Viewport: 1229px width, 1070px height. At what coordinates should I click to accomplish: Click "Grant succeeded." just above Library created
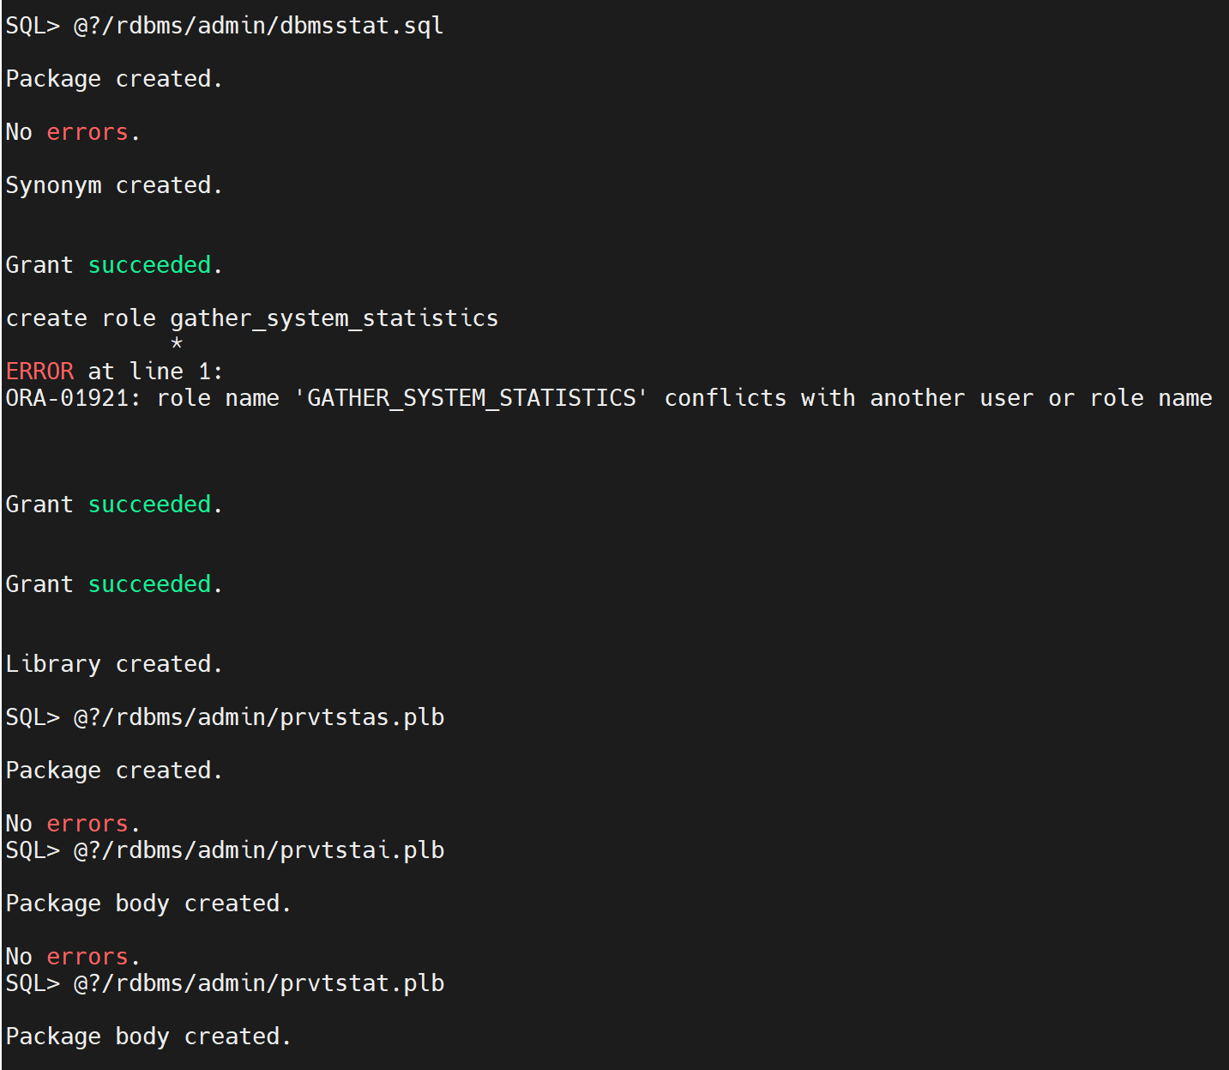[x=113, y=584]
